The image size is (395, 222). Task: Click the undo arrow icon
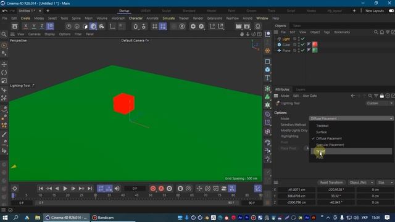click(x=4, y=11)
